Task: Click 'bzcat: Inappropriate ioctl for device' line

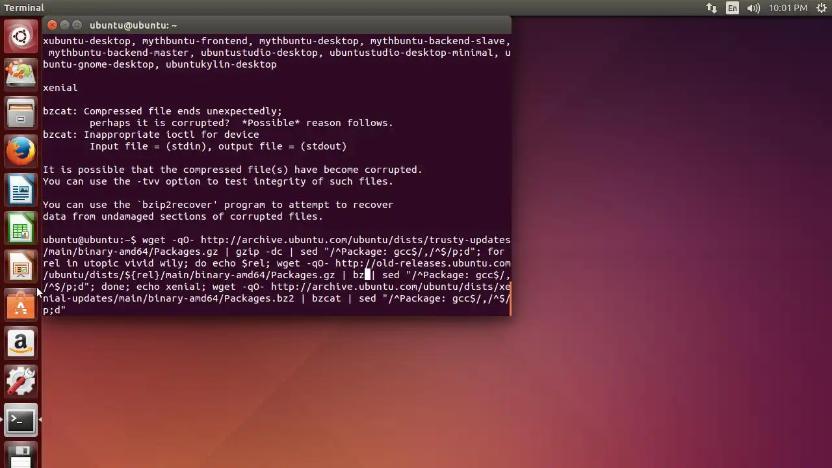Action: tap(151, 135)
